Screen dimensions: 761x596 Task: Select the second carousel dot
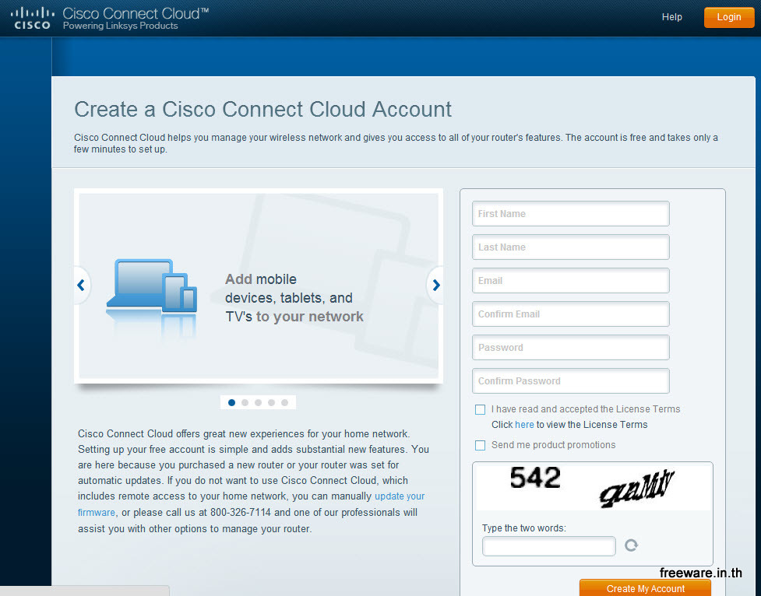pyautogui.click(x=245, y=402)
